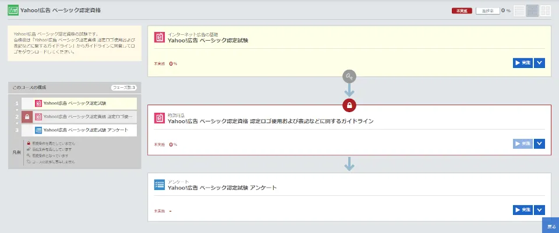Select phase 1 ベーシック認定試験 in course outline
Screen dimensions: 559x233
(x=79, y=103)
